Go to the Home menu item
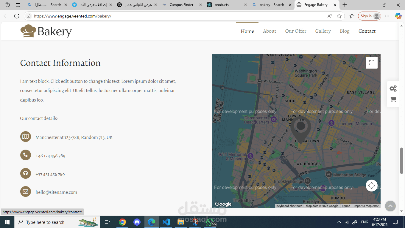 click(247, 31)
